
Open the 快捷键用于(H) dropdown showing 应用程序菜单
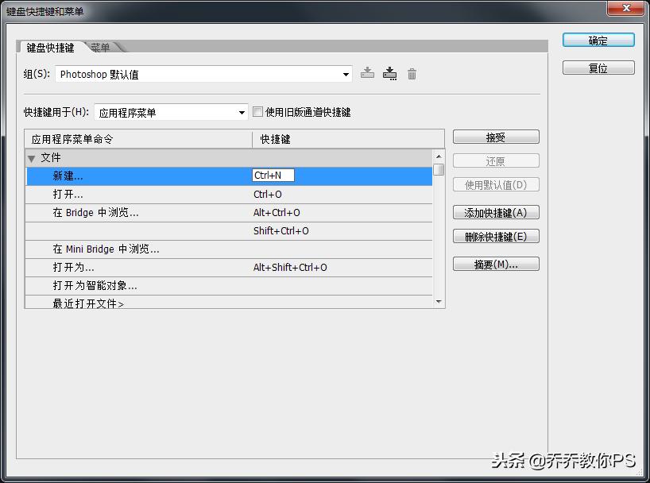pos(242,112)
